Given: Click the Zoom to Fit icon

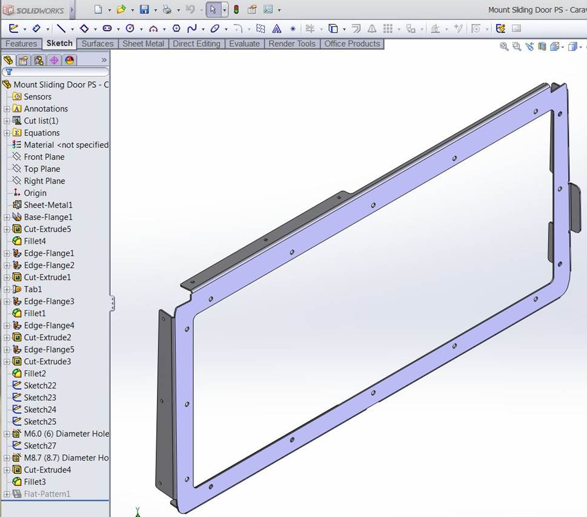Looking at the screenshot, I should click(504, 47).
